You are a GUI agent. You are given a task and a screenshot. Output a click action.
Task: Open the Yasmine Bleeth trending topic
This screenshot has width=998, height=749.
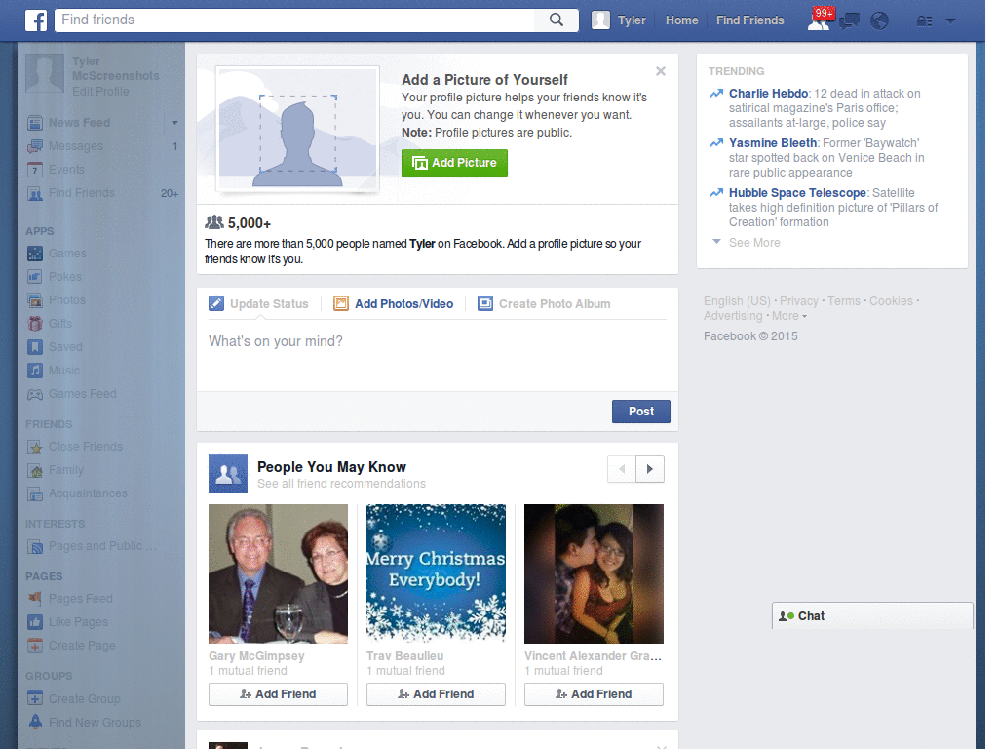tap(773, 143)
